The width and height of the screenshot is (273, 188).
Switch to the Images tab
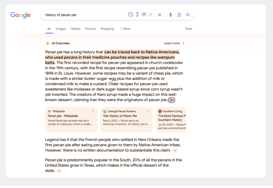(61, 29)
